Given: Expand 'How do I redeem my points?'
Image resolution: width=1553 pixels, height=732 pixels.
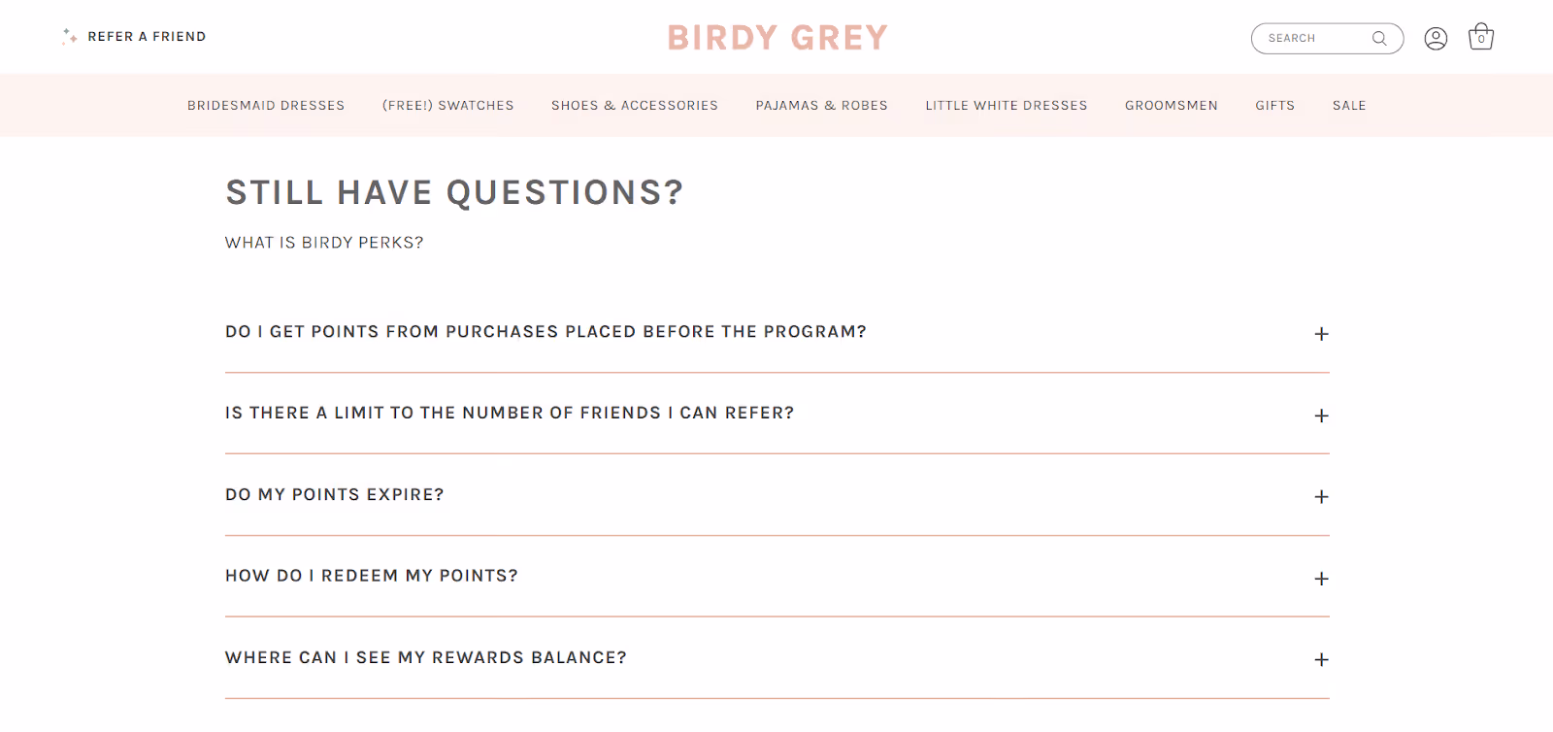Looking at the screenshot, I should 1320,578.
